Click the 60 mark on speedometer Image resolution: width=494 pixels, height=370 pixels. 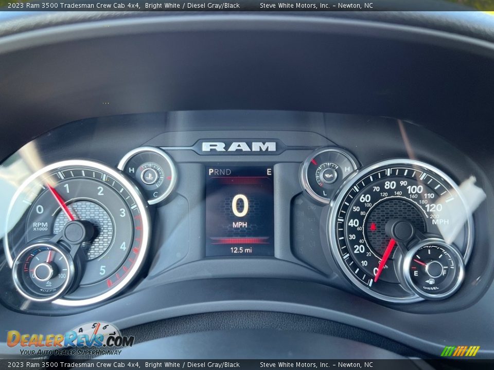(x=365, y=198)
